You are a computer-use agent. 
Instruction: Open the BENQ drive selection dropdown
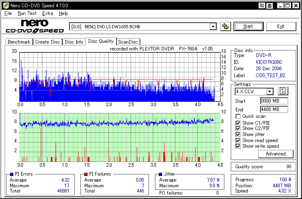213,27
